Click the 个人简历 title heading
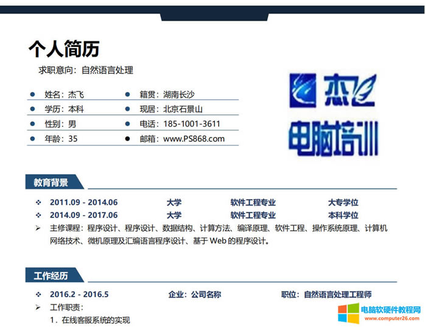This screenshot has height=327, width=425. pos(63,49)
